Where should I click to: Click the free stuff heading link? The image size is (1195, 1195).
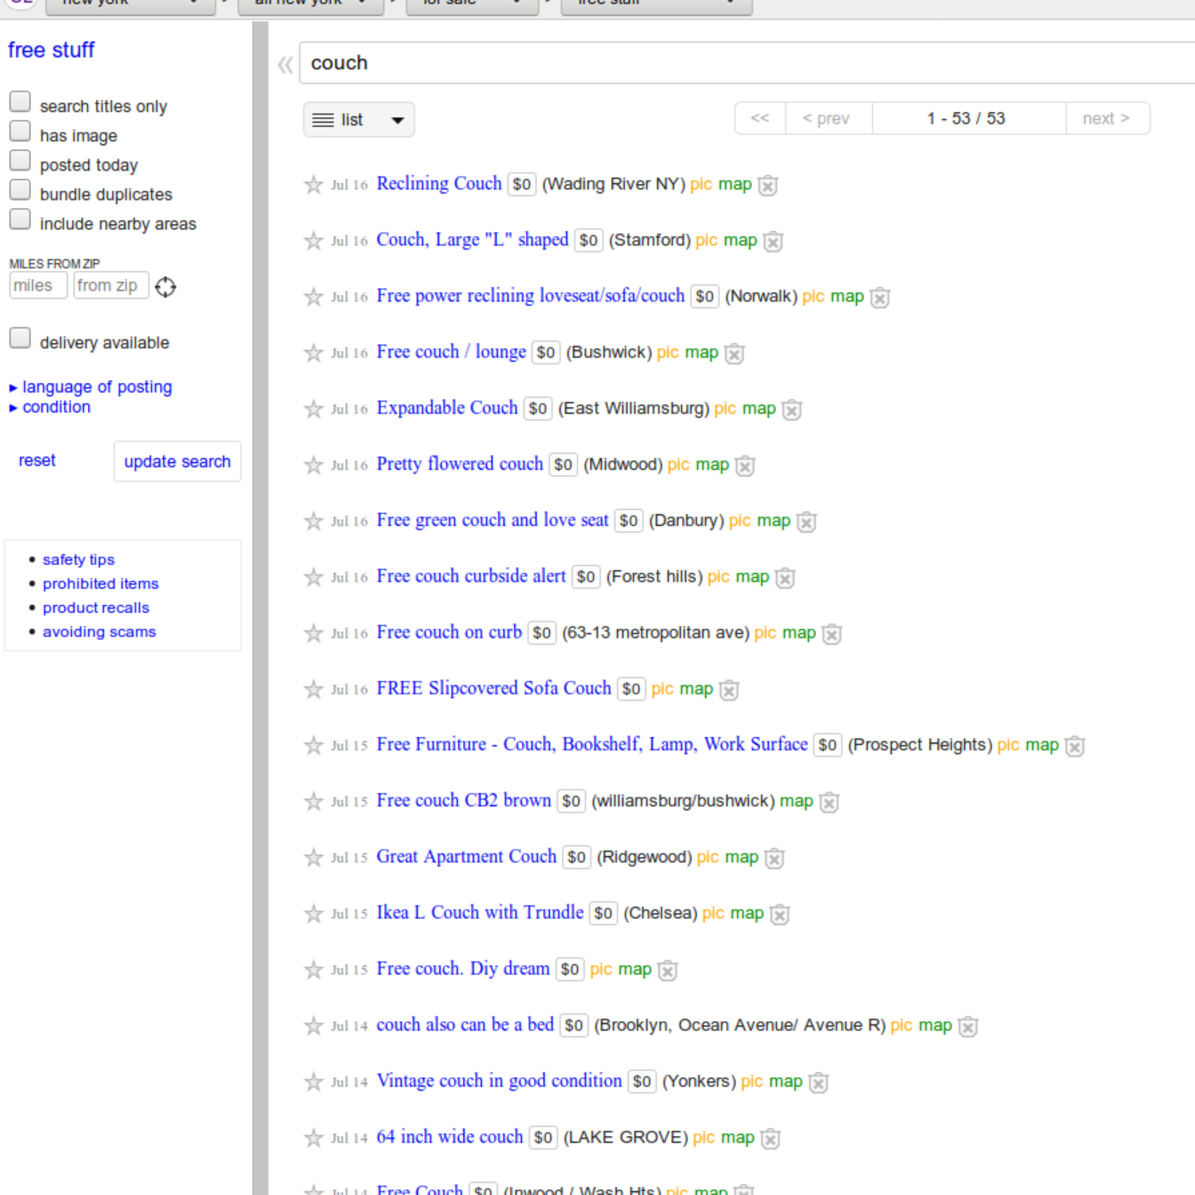click(51, 50)
